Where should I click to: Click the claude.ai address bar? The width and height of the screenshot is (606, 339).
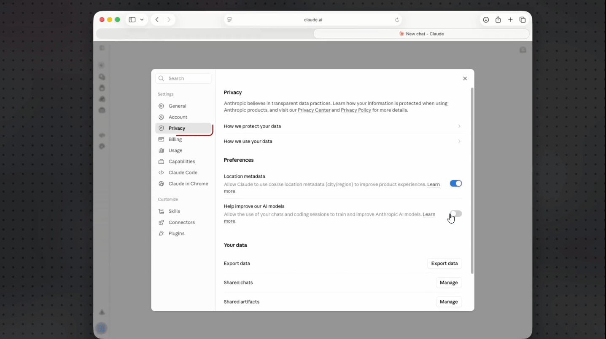(x=313, y=20)
